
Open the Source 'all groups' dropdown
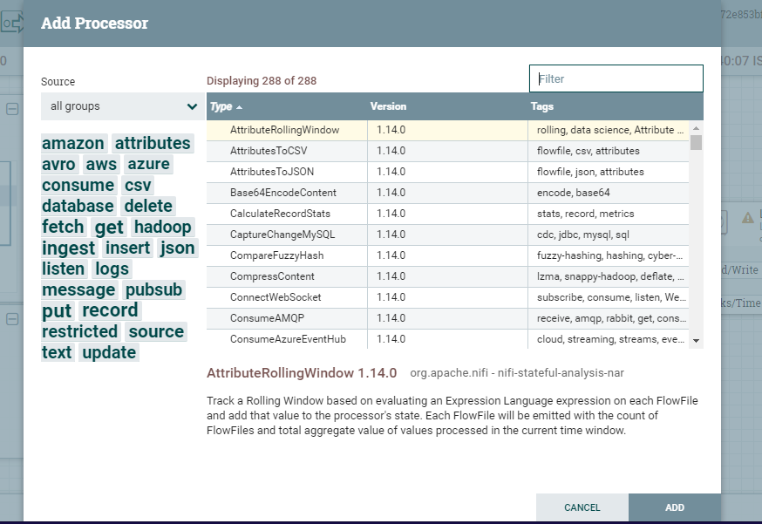point(122,106)
